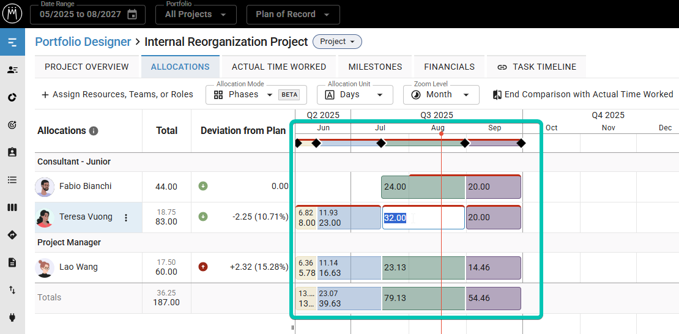679x334 pixels.
Task: Open the Date Range calendar picker
Action: coord(132,15)
